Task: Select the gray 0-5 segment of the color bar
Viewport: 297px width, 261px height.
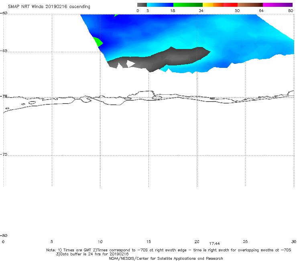Action: coord(142,5)
